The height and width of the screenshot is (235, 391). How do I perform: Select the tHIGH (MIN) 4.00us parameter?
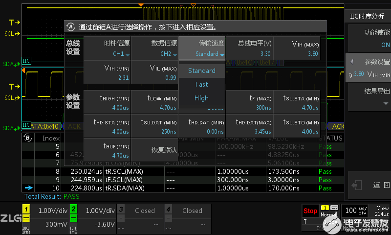click(107, 102)
